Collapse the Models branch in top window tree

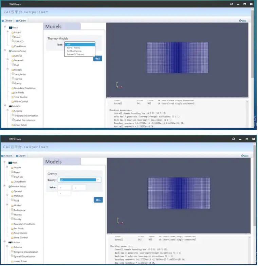click(7, 69)
